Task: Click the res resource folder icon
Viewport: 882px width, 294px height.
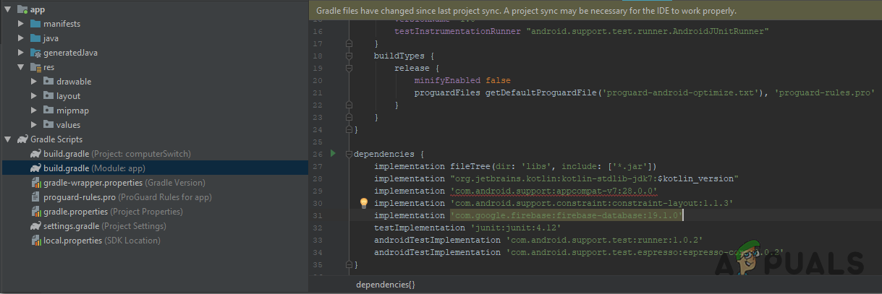Action: pyautogui.click(x=35, y=67)
